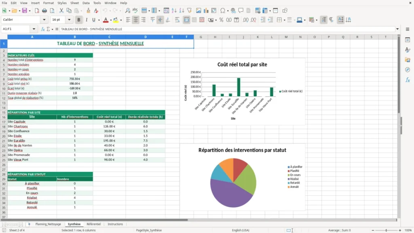Click the Print Preview icon
Screen dimensions: 414x233
52,11
